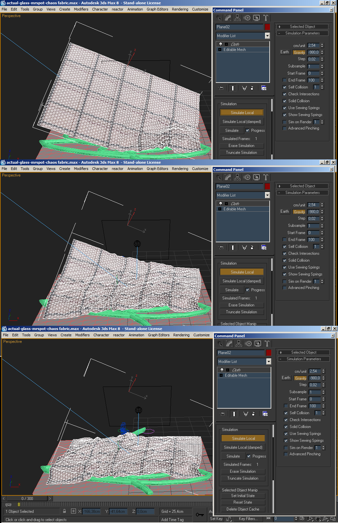Open the Hierarchy tab in top window's Command Panel
This screenshot has width=338, height=523.
[x=237, y=18]
